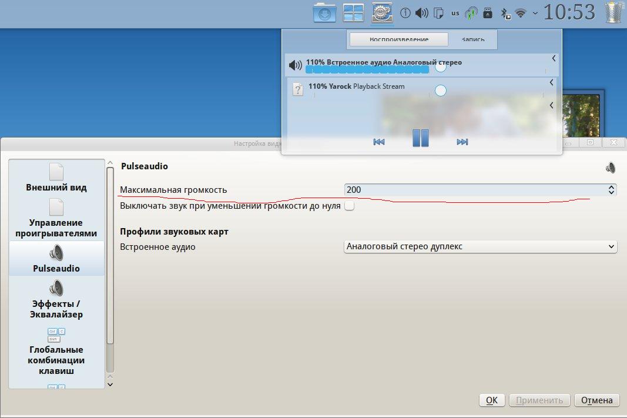Image resolution: width=627 pixels, height=418 pixels.
Task: Click the OK button
Action: (x=492, y=400)
